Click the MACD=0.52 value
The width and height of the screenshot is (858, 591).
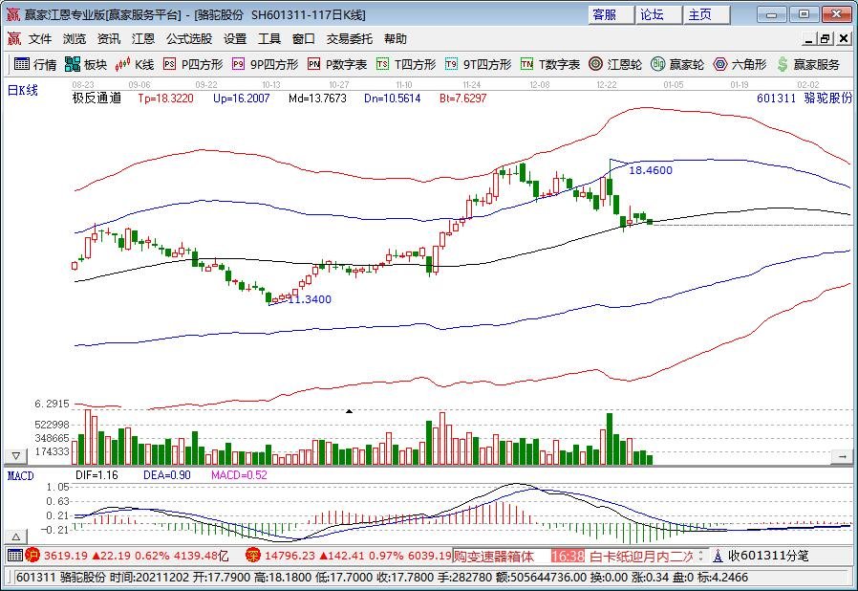click(x=239, y=475)
